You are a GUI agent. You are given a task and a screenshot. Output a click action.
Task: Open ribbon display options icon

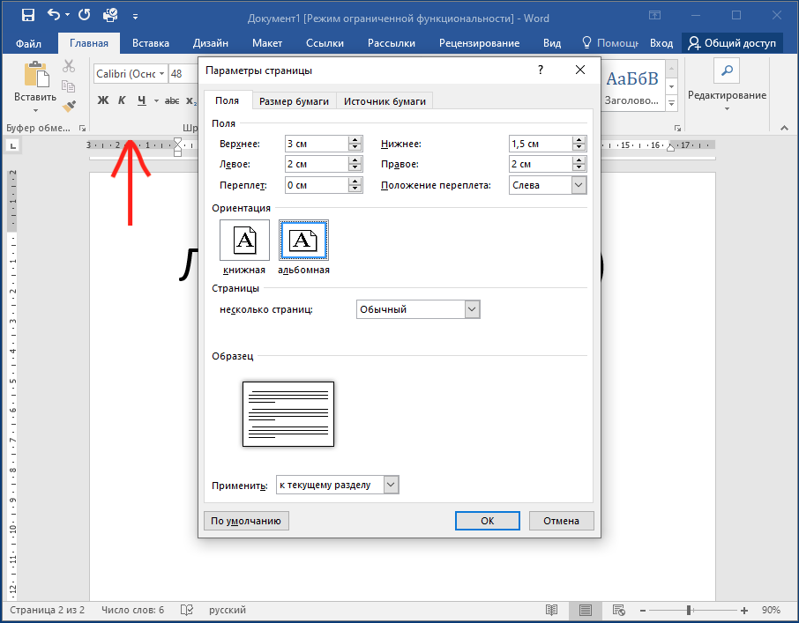654,15
